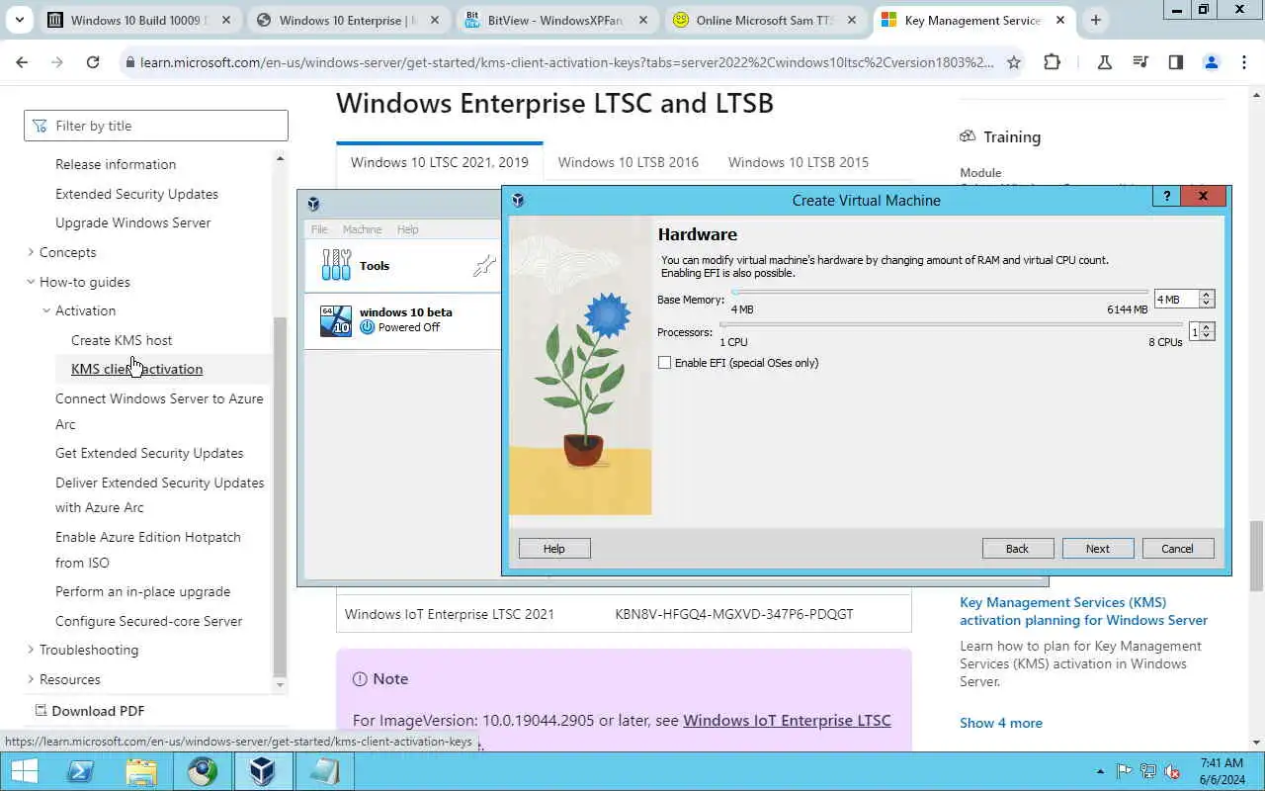1265x791 pixels.
Task: Click the Chrome labs flask icon
Action: [1105, 62]
